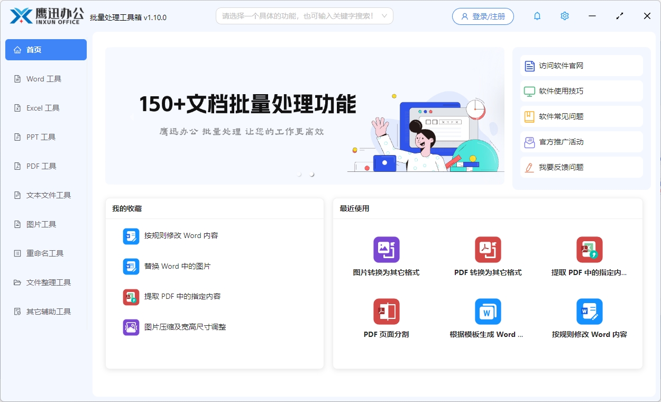Go to the 重命名工具 section
661x402 pixels.
(x=45, y=253)
